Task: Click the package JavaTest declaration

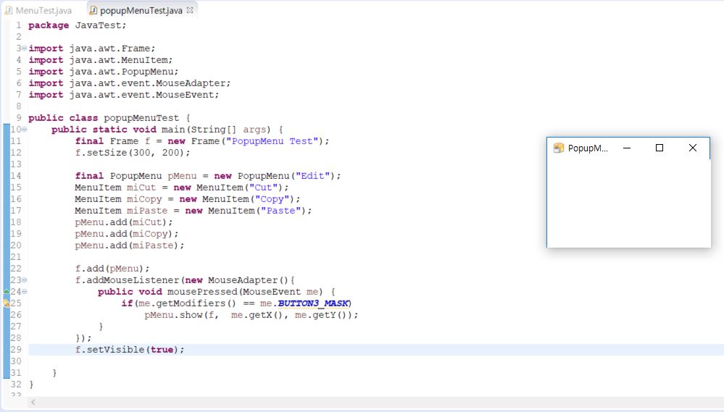Action: 77,25
